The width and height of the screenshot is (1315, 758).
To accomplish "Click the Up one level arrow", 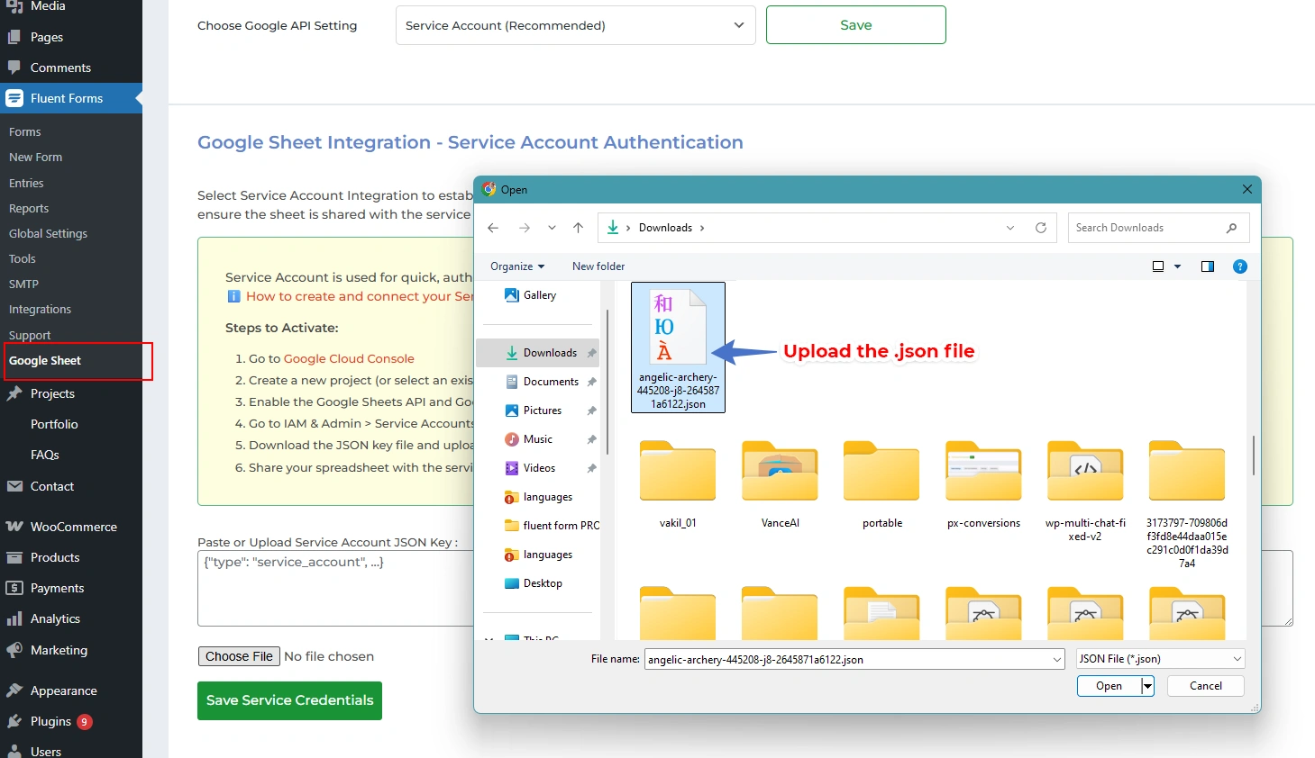I will 578,228.
